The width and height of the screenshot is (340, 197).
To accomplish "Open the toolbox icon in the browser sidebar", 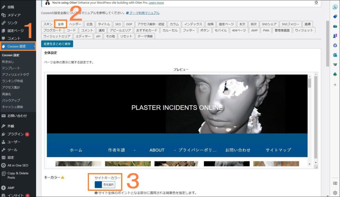I will tap(335, 26).
